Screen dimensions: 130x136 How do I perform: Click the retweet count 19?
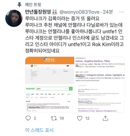pyautogui.click(x=62, y=118)
